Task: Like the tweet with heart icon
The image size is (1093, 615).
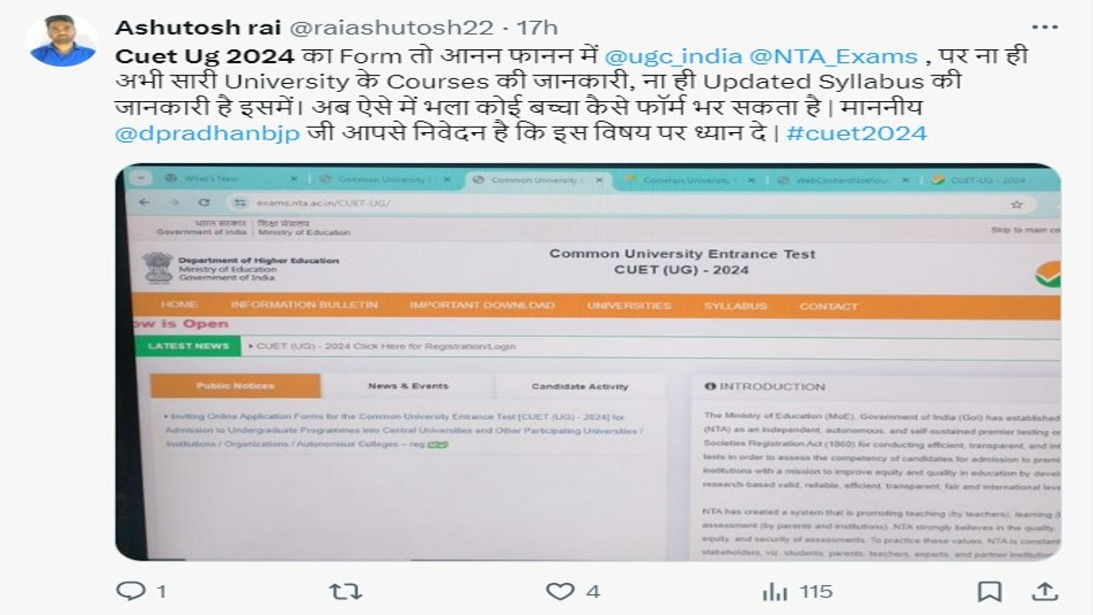Action: click(559, 591)
